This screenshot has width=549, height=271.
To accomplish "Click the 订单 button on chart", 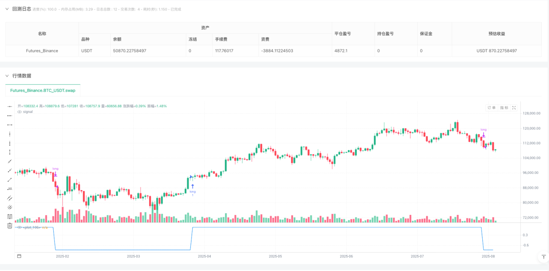I will pos(492,108).
